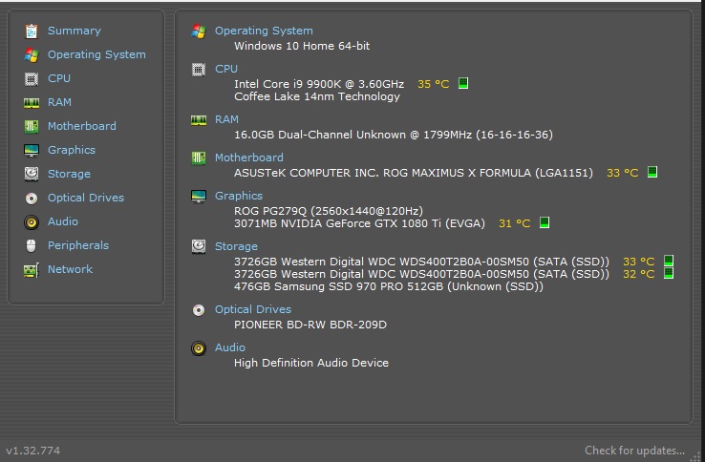The height and width of the screenshot is (462, 705).
Task: Select Storage in the sidebar list
Action: click(69, 174)
